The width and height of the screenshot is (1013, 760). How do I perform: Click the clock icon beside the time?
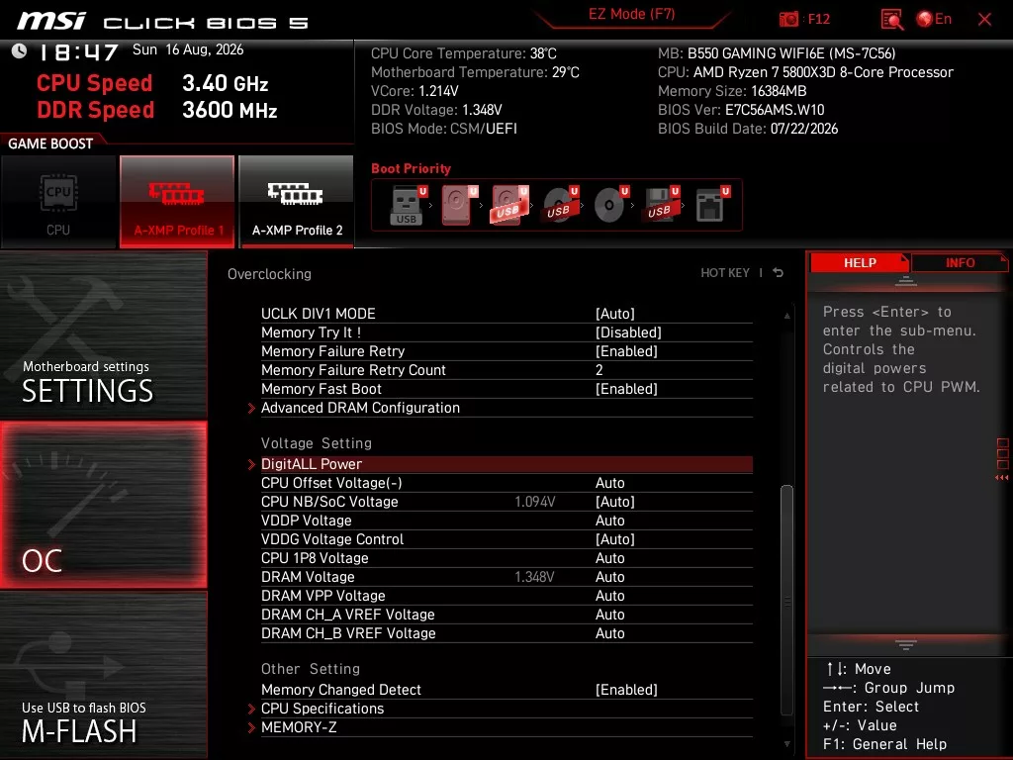(x=19, y=50)
